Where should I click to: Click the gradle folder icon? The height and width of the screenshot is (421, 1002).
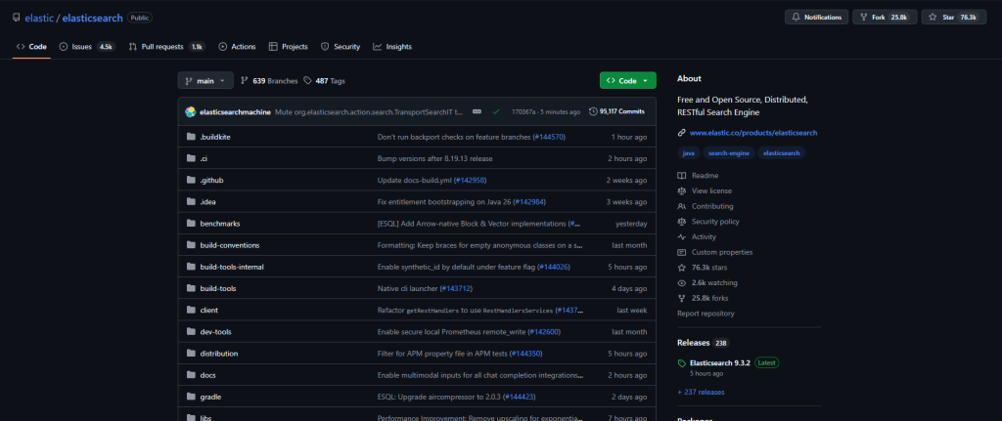tap(191, 397)
